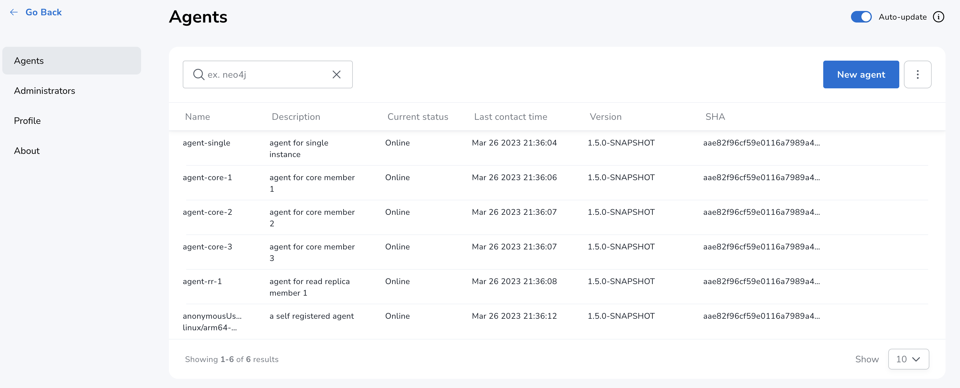This screenshot has width=960, height=388.
Task: Select the agent-core-3 name
Action: (207, 247)
